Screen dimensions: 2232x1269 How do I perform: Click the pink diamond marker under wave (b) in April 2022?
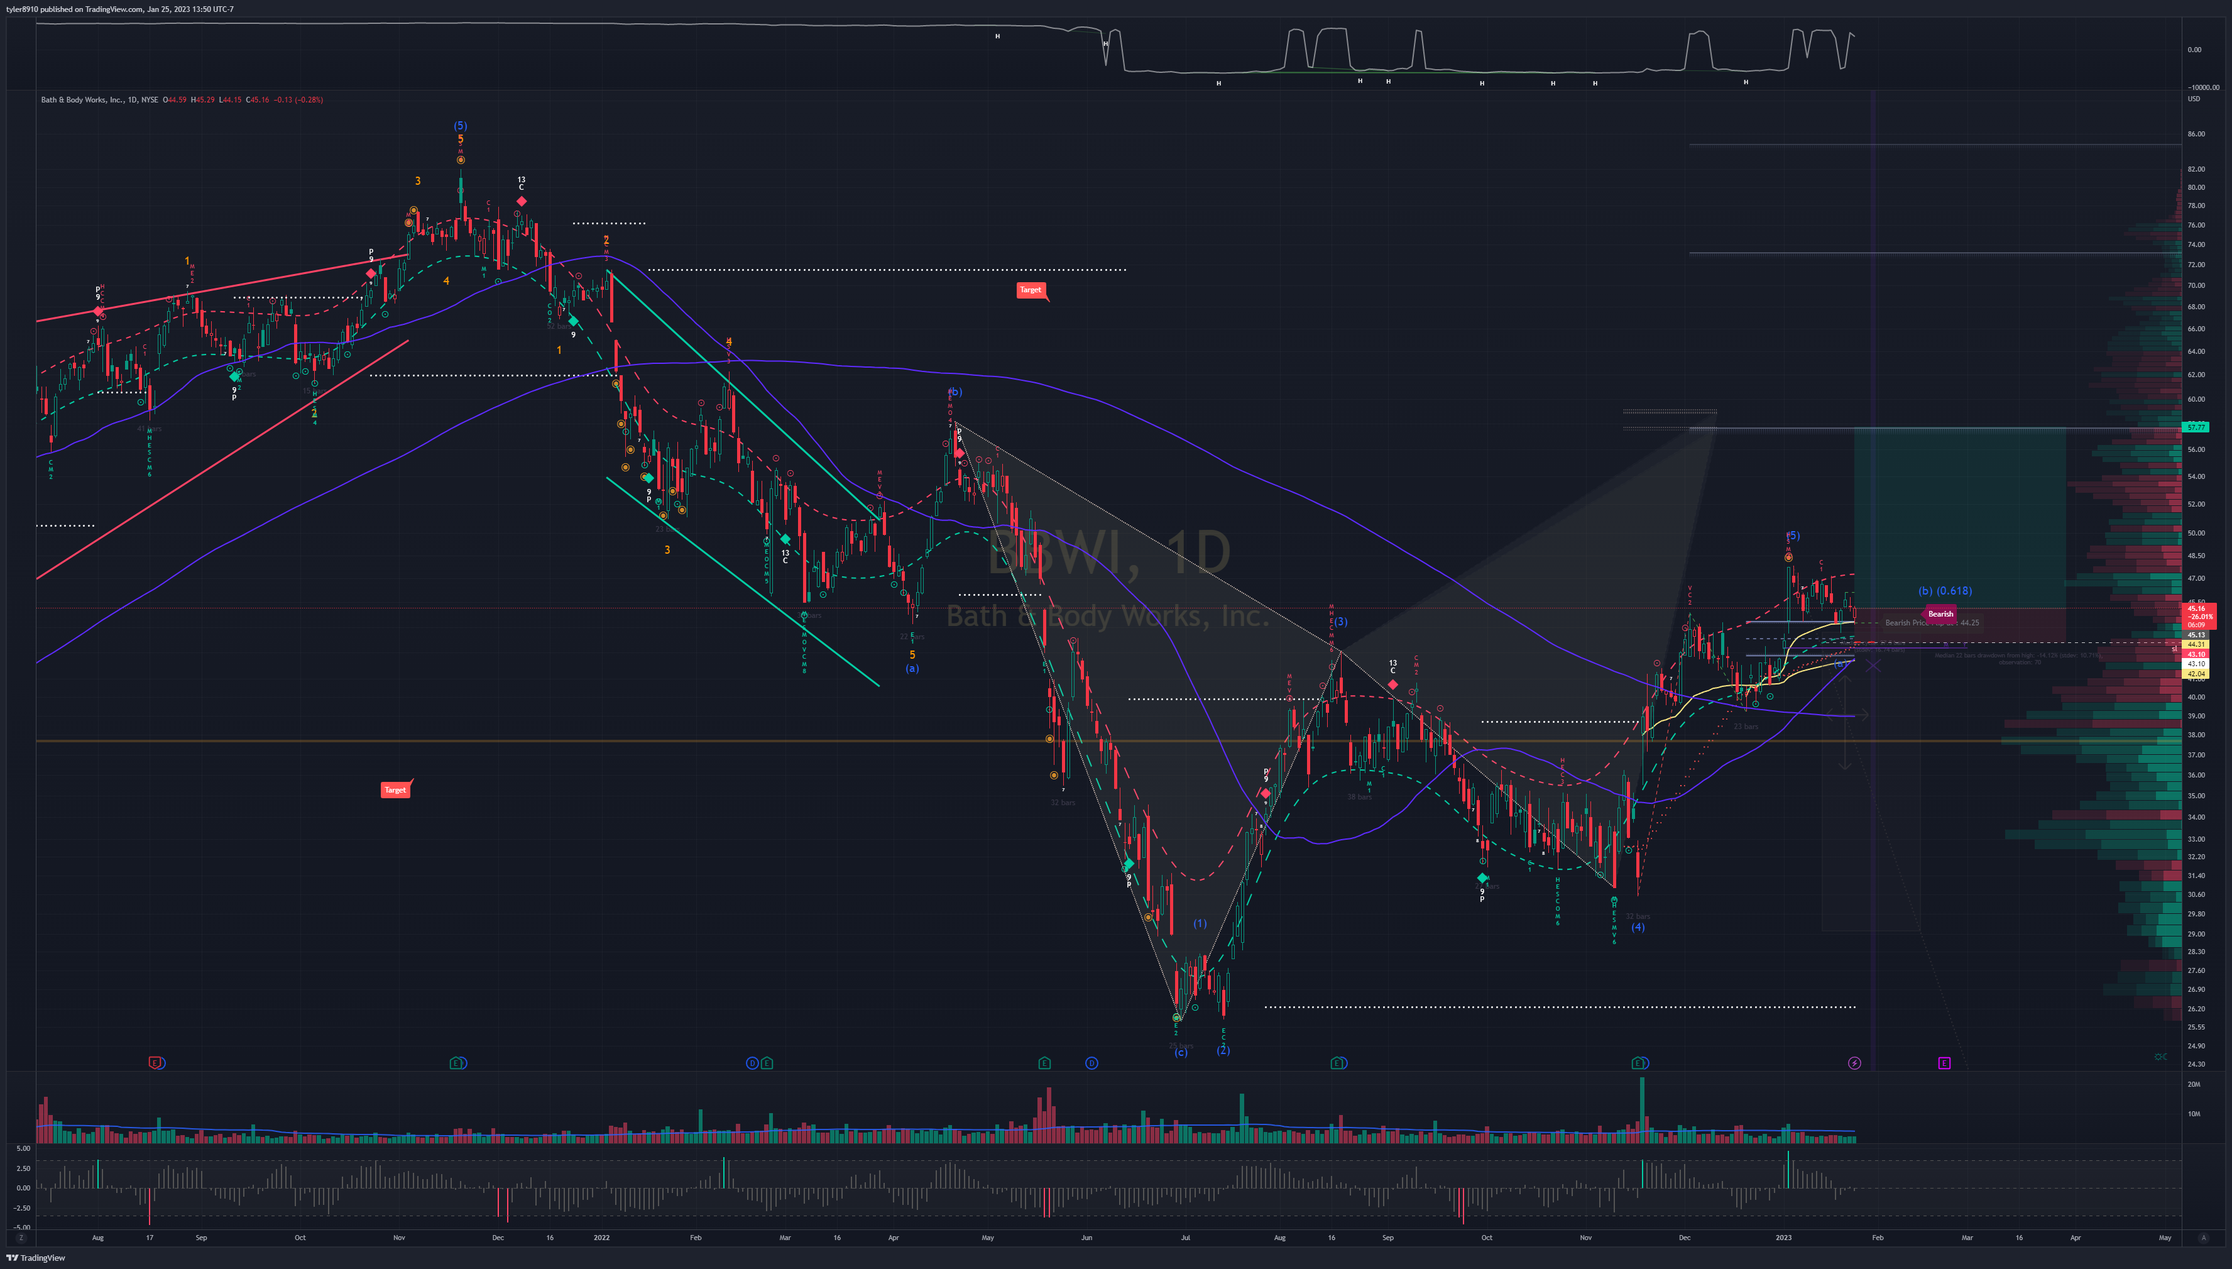click(959, 453)
